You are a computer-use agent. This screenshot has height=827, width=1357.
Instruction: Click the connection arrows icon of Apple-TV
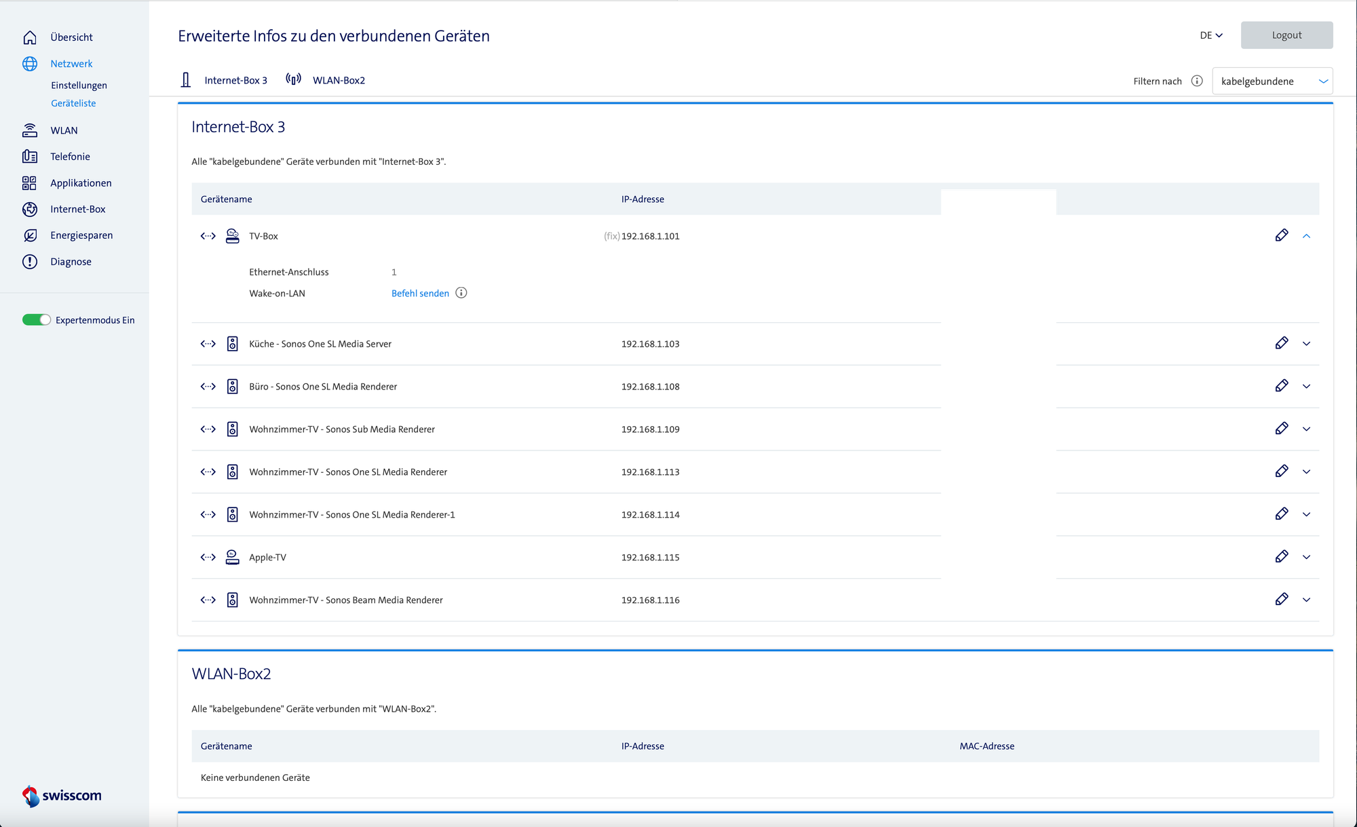[208, 558]
